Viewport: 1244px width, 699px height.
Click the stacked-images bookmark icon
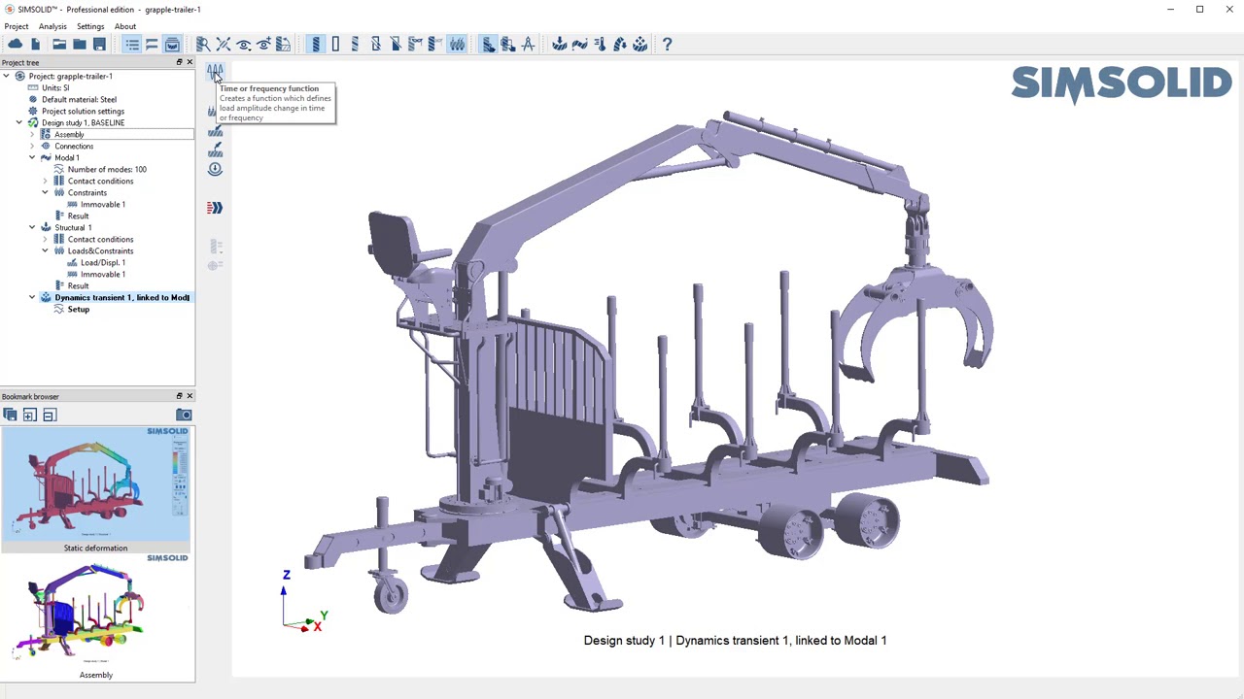10,415
